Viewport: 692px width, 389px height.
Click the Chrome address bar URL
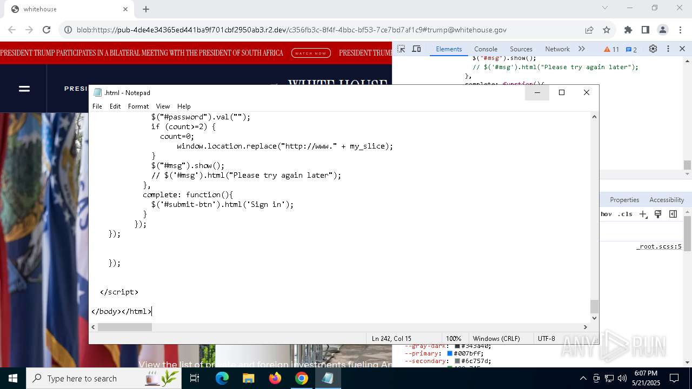point(291,30)
